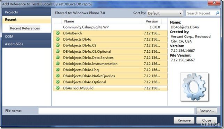The width and height of the screenshot is (224, 129).
Task: Click green check icon beside Db4objects.Db4o
Action: [x=58, y=39]
